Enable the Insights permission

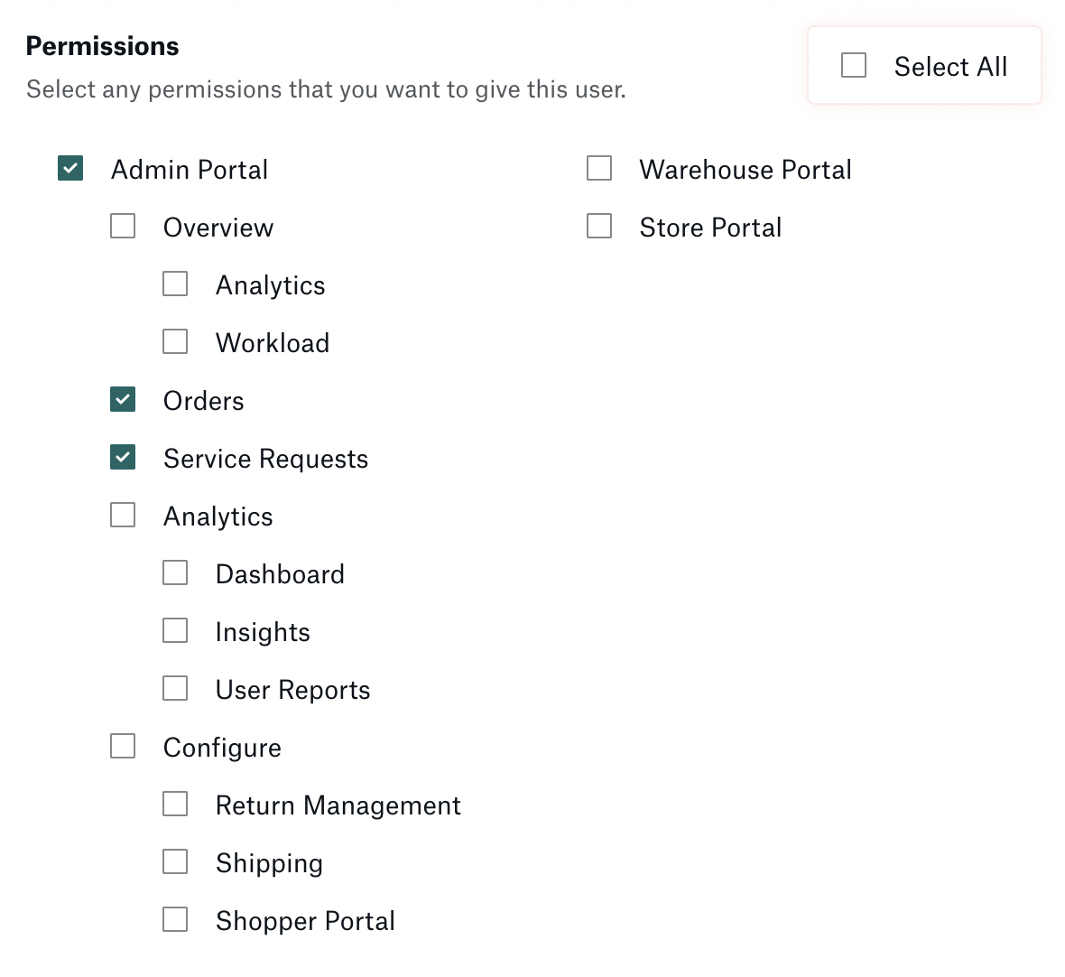pyautogui.click(x=174, y=630)
